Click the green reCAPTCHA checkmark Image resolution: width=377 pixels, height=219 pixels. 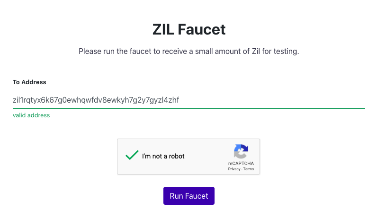(x=132, y=155)
